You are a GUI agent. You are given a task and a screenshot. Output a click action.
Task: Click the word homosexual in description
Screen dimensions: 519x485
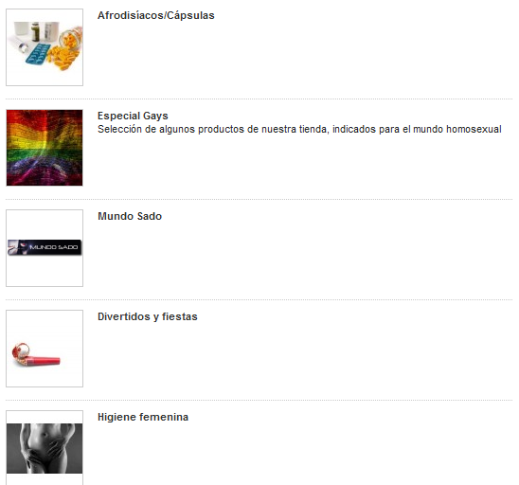coord(474,129)
